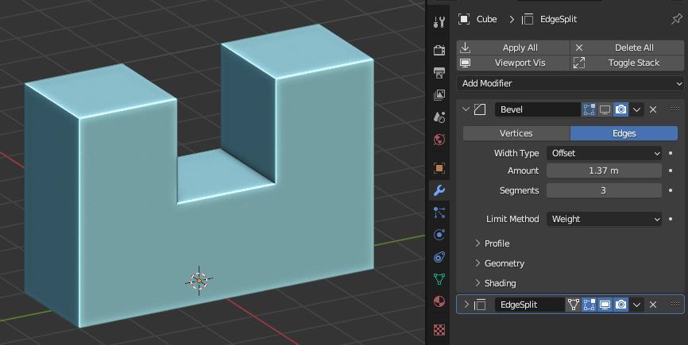Image resolution: width=688 pixels, height=345 pixels.
Task: Open the Physics properties tab icon
Action: 439,235
